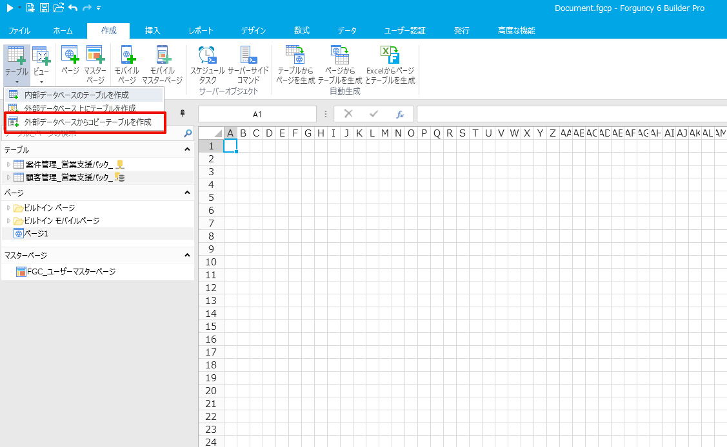Viewport: 727px width, 447px height.
Task: Click ページからテーブルを生成
Action: coord(340,64)
